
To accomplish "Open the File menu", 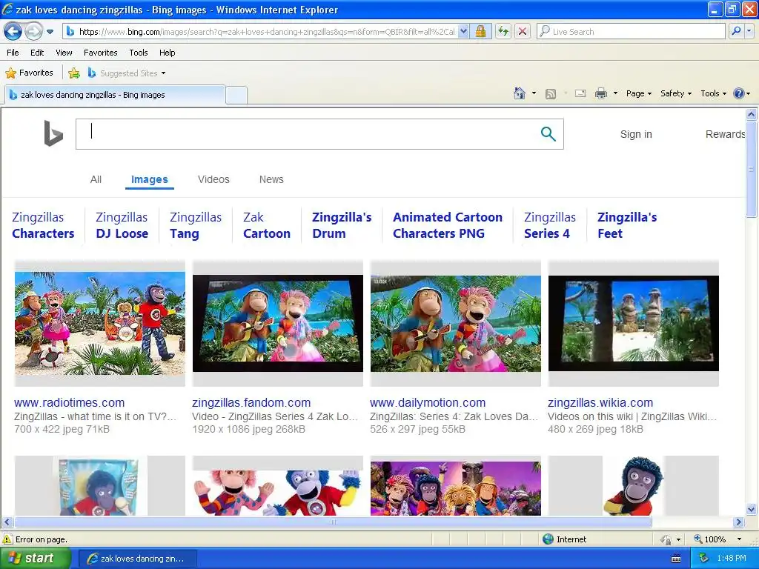I will pos(13,53).
